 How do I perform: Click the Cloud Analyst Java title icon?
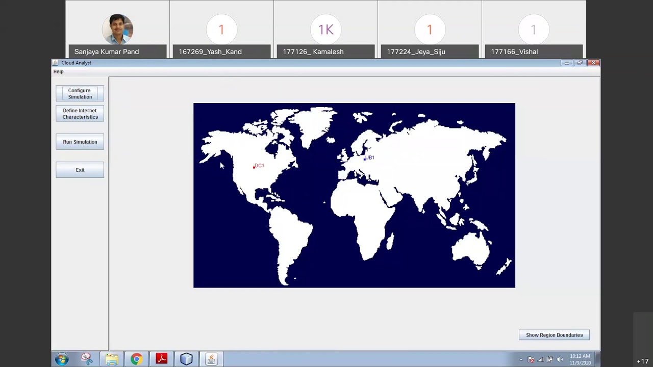pyautogui.click(x=56, y=63)
